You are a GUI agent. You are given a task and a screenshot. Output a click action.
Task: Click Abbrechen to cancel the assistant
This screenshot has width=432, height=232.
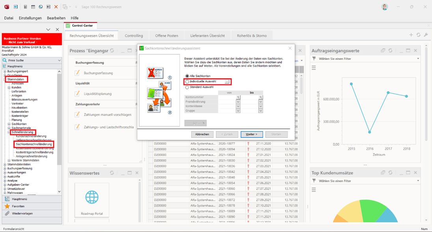click(x=203, y=134)
